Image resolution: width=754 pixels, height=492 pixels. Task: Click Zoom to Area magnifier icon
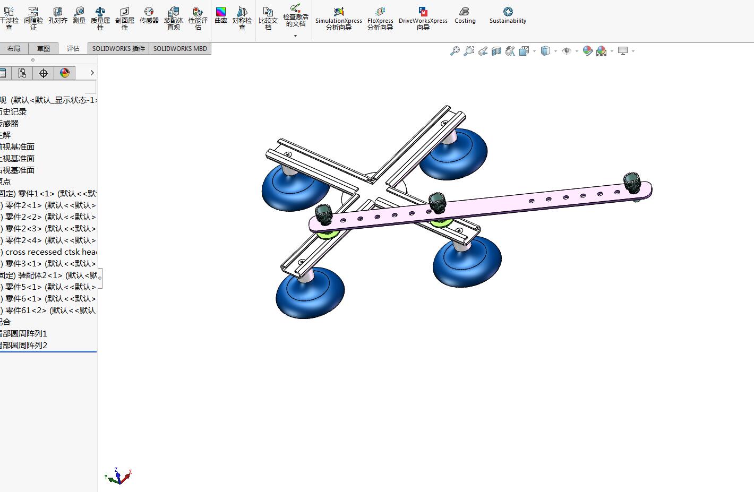469,51
